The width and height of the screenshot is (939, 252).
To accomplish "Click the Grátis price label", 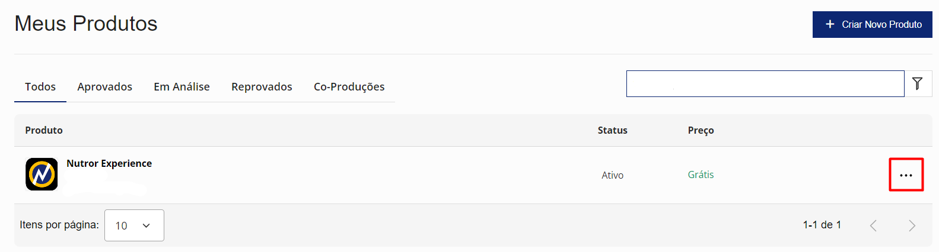I will click(x=701, y=175).
